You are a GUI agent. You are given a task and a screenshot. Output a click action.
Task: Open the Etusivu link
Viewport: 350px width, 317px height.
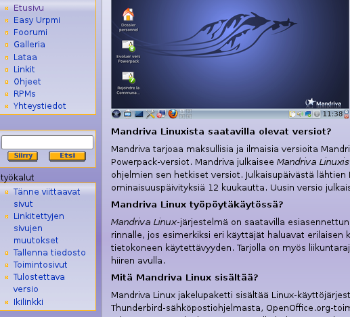28,8
